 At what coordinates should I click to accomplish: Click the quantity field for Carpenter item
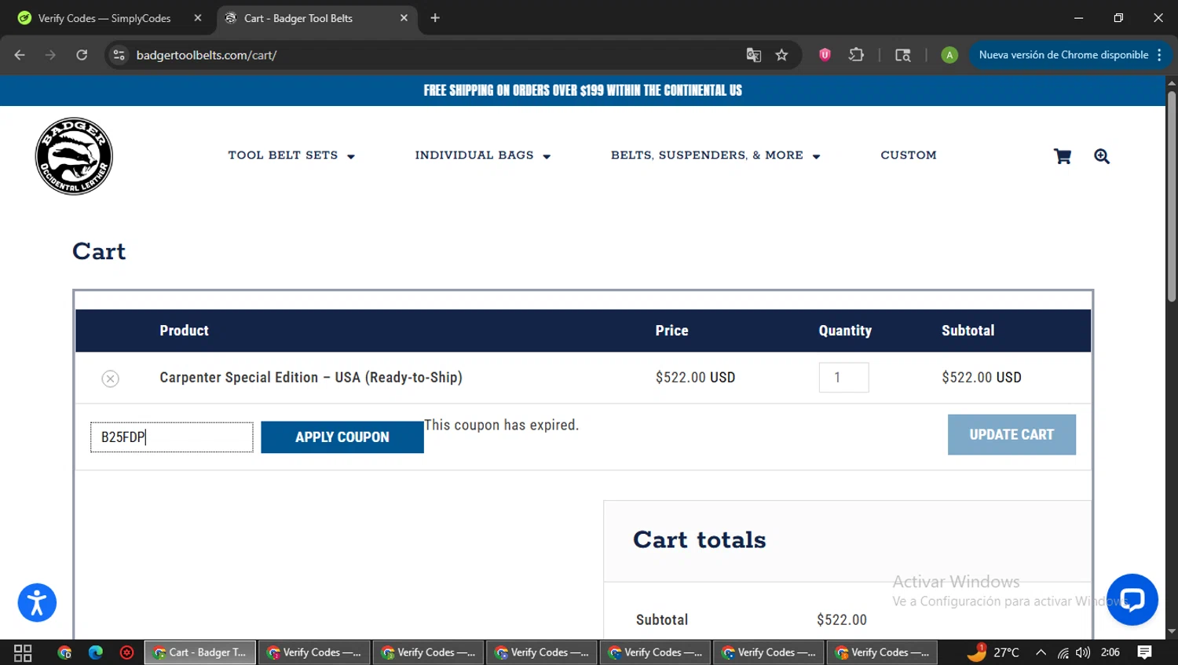pyautogui.click(x=843, y=378)
